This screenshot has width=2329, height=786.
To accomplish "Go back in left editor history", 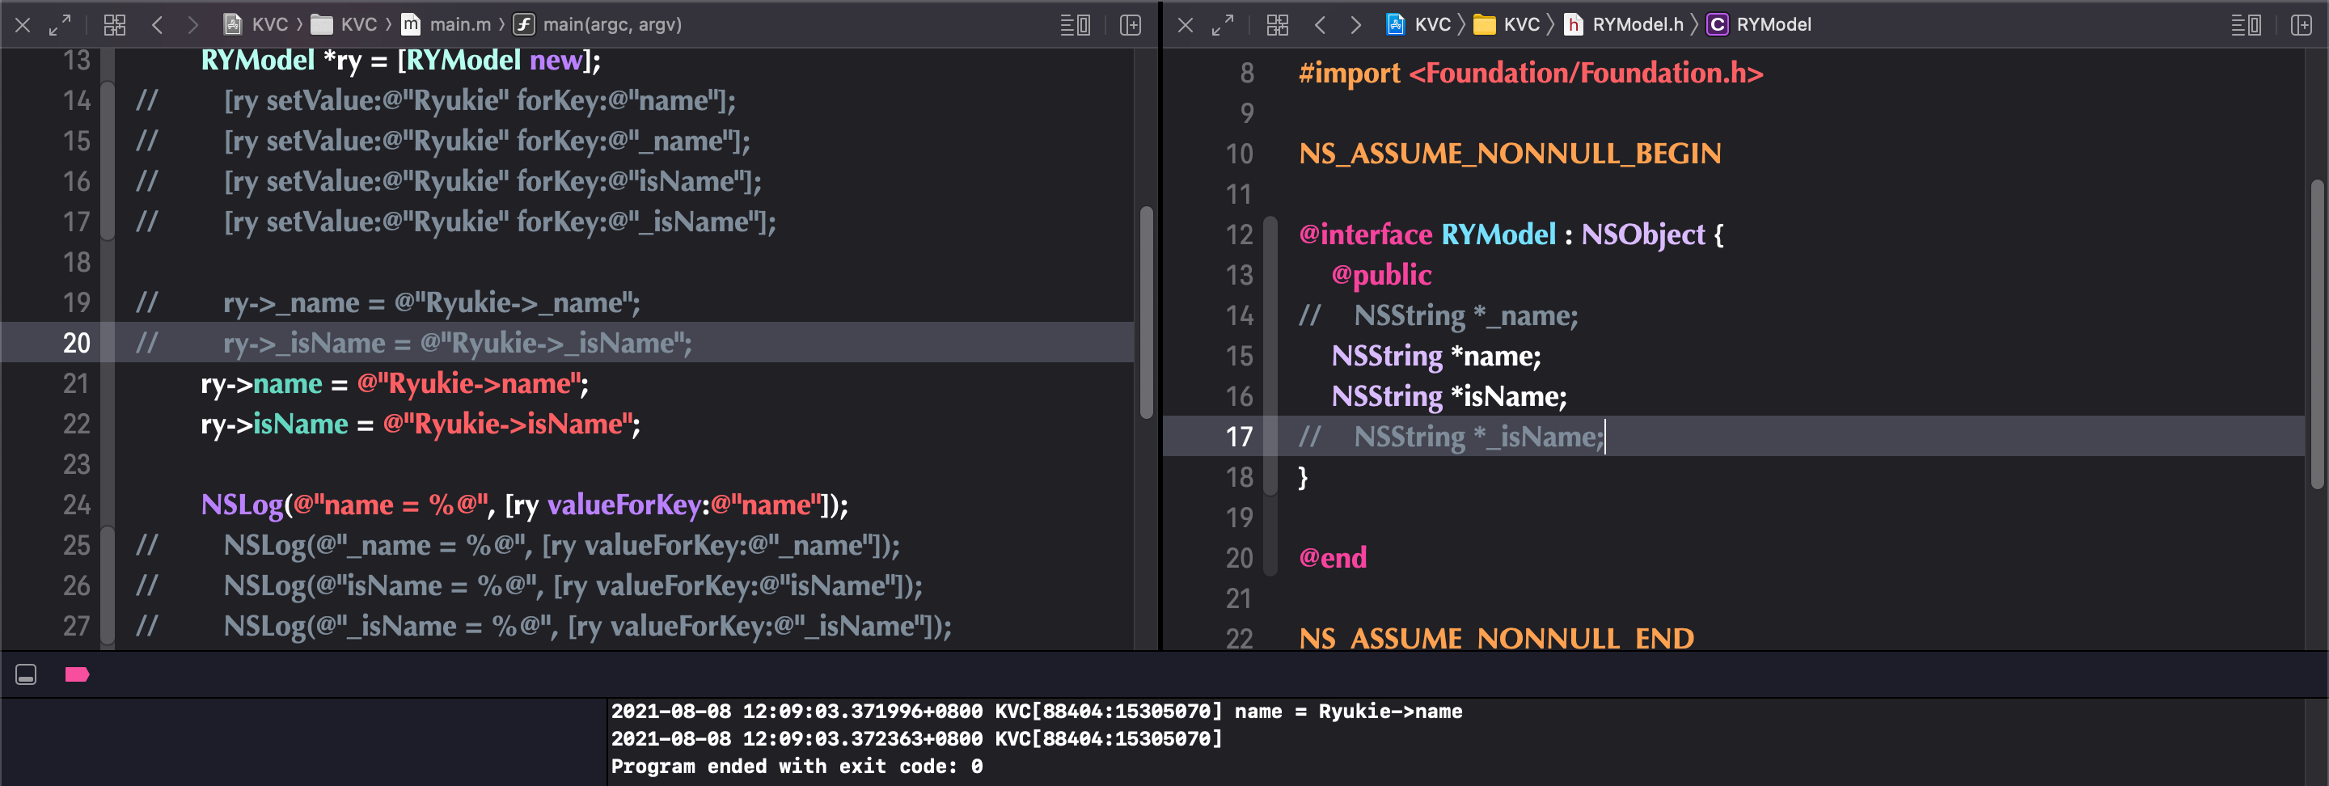I will [x=158, y=25].
